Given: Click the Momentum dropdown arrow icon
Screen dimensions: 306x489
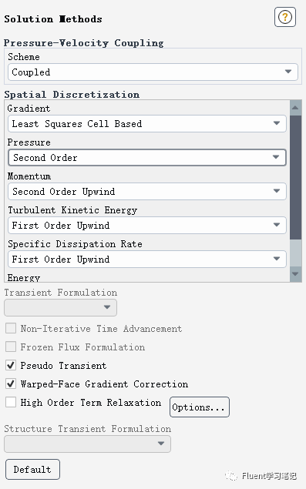Looking at the screenshot, I should 277,191.
